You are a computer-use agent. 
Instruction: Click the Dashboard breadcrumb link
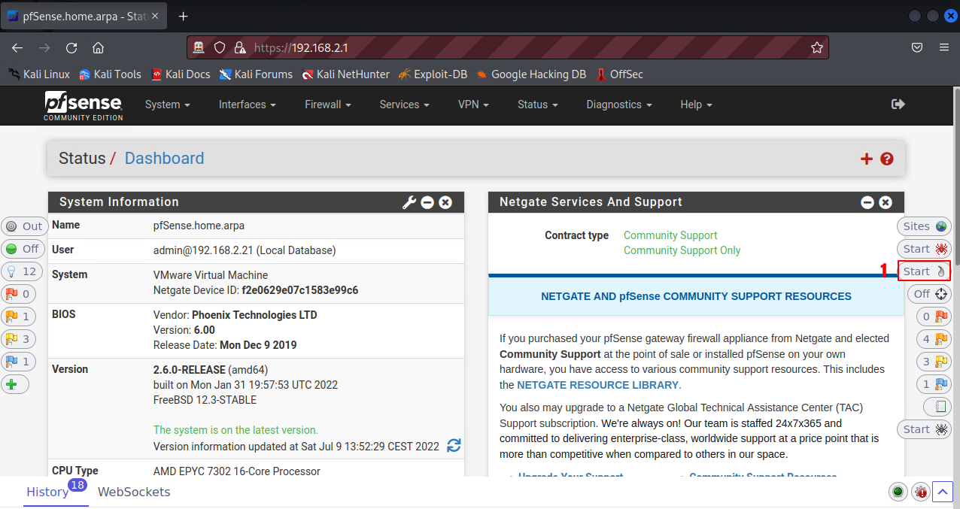pos(164,159)
